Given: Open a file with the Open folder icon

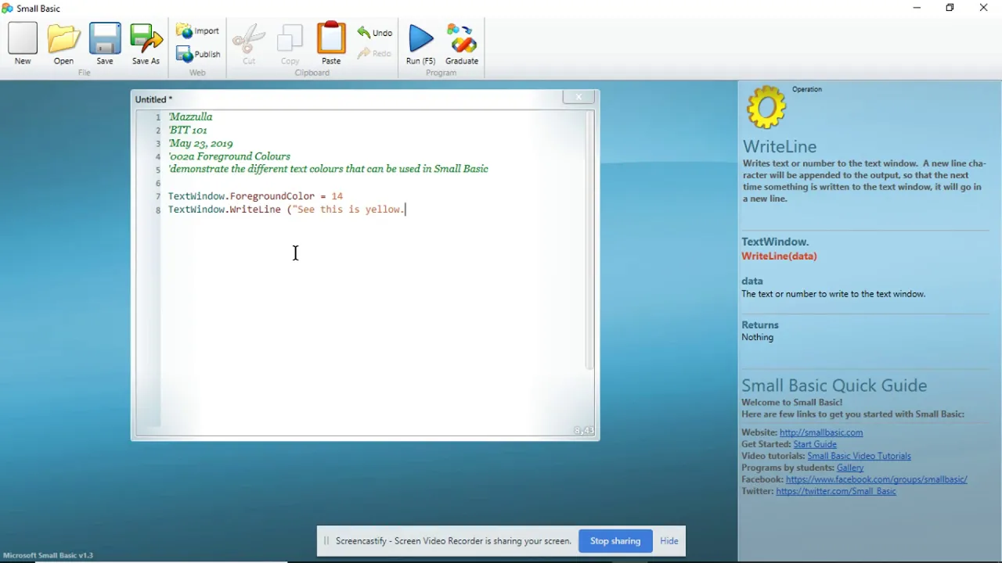Looking at the screenshot, I should pos(63,43).
